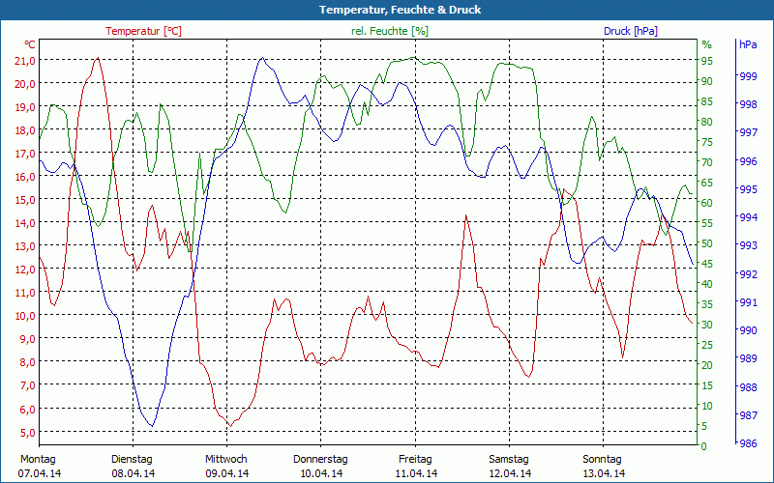
Task: Select the red 'Temperatur [°C]' legend label
Action: (x=143, y=31)
